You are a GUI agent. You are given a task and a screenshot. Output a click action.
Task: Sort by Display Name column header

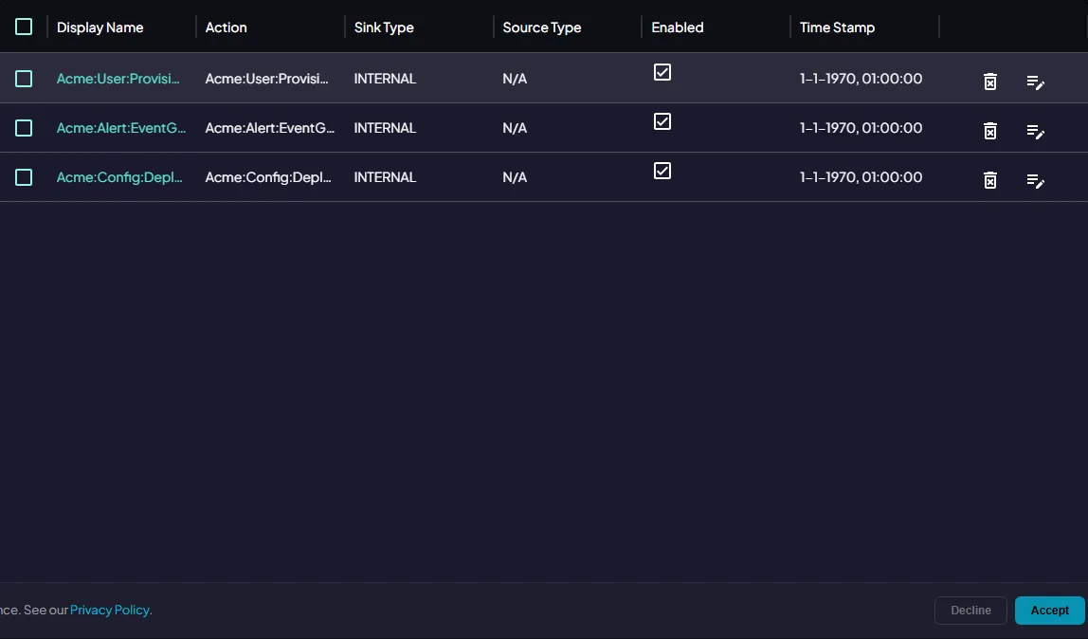coord(100,27)
